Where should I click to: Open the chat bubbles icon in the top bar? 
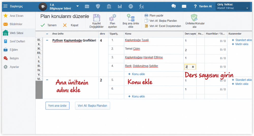coord(174,6)
